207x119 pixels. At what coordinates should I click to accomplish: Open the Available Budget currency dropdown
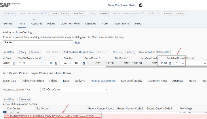point(183,63)
